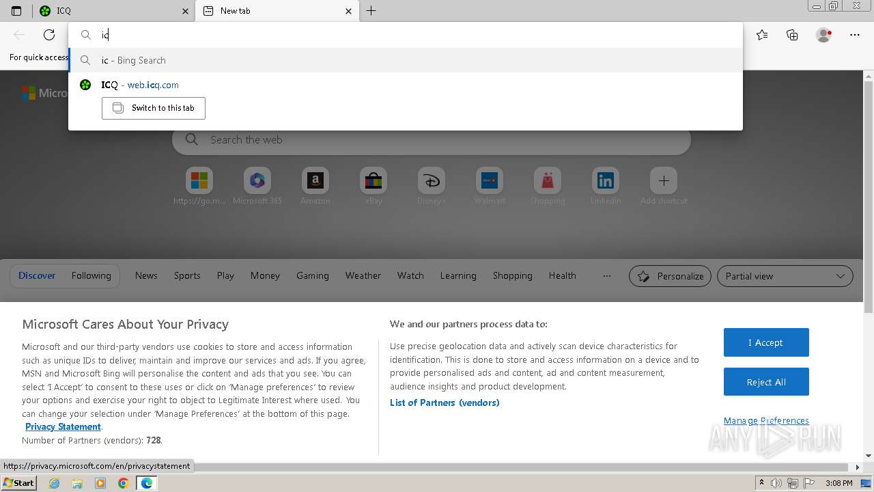Open the Health category
Image resolution: width=874 pixels, height=492 pixels.
click(x=563, y=275)
